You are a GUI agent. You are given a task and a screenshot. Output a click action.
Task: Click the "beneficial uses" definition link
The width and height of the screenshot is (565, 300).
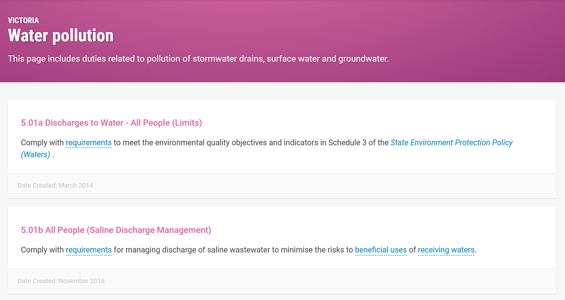[381, 250]
